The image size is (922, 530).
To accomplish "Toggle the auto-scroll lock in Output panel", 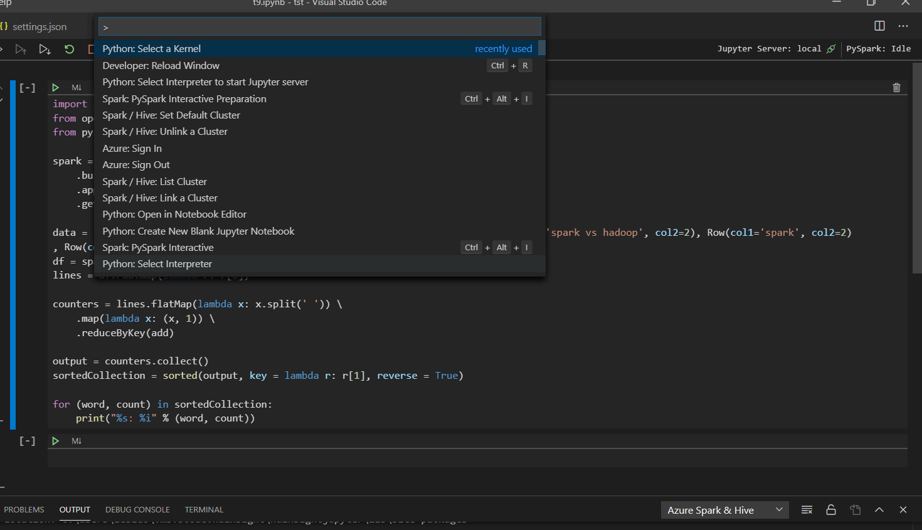I will 831,510.
